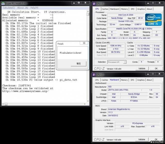The image size is (165, 144).
Task: Click the vertical scrollbar thumb in Super PI
Action: point(88,14)
